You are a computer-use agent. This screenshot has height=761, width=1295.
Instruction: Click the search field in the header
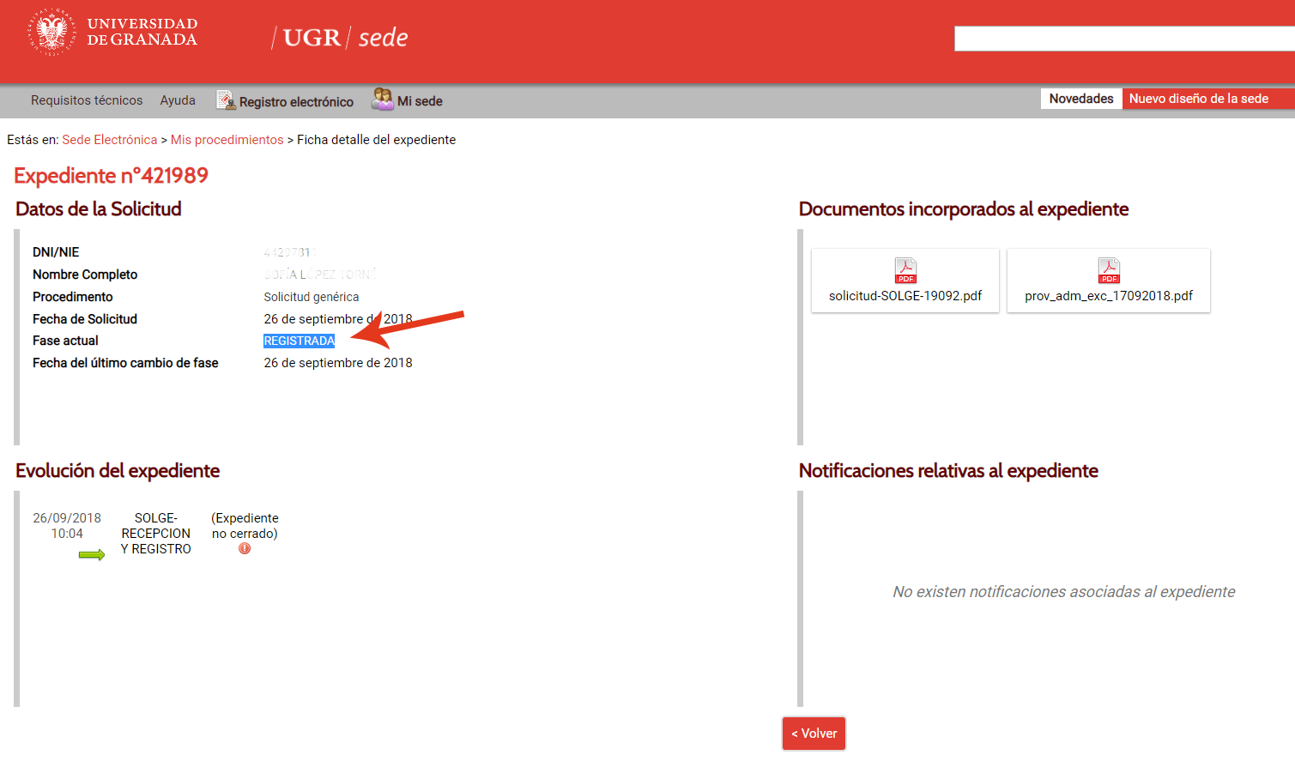1124,39
